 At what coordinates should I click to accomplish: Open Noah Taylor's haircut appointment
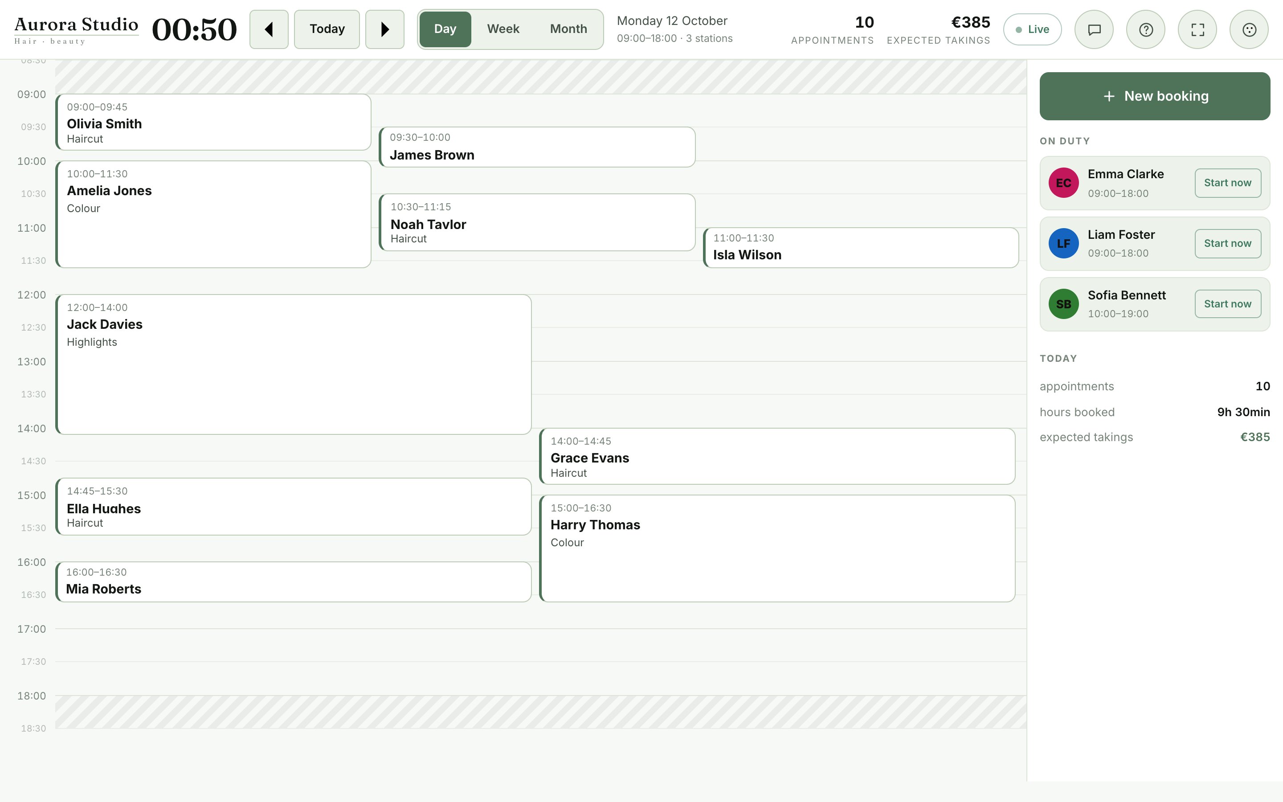pyautogui.click(x=537, y=222)
